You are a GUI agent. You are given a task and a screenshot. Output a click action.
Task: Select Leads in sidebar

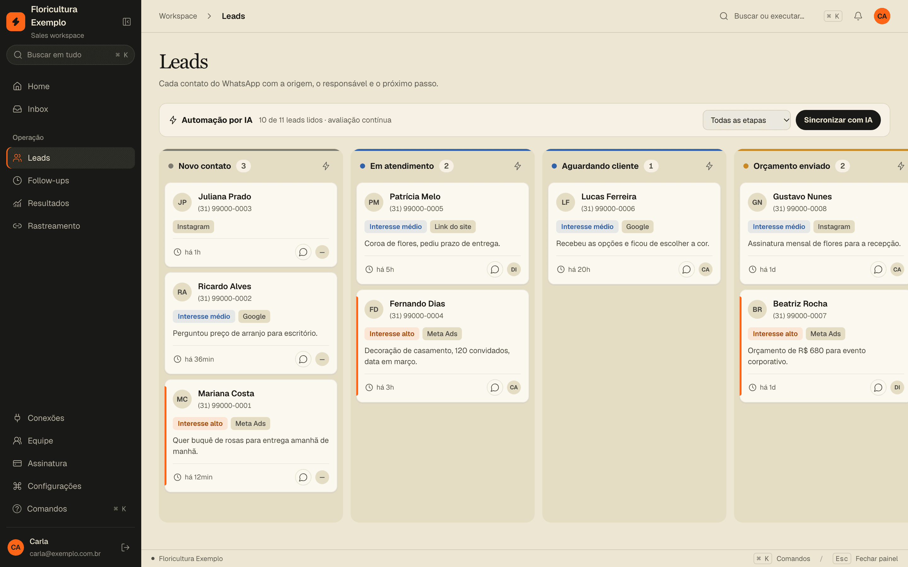point(71,158)
